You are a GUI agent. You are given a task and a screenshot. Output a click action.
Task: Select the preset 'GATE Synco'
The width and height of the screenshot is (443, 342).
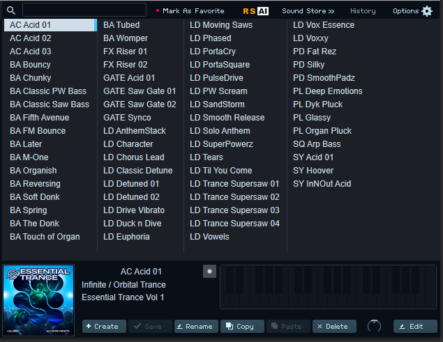click(127, 118)
